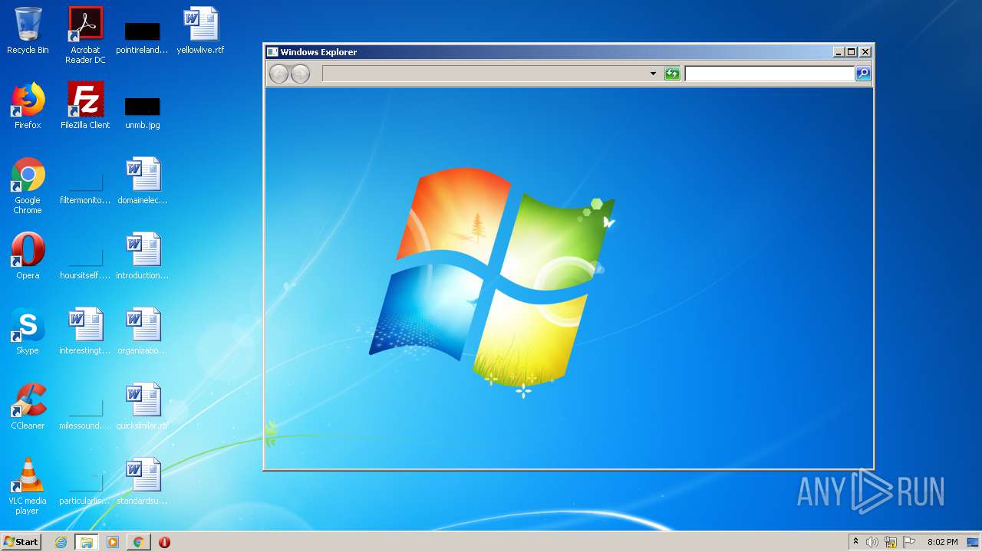Viewport: 982px width, 552px height.
Task: Click the Windows Explorer title bar icon
Action: (x=272, y=52)
